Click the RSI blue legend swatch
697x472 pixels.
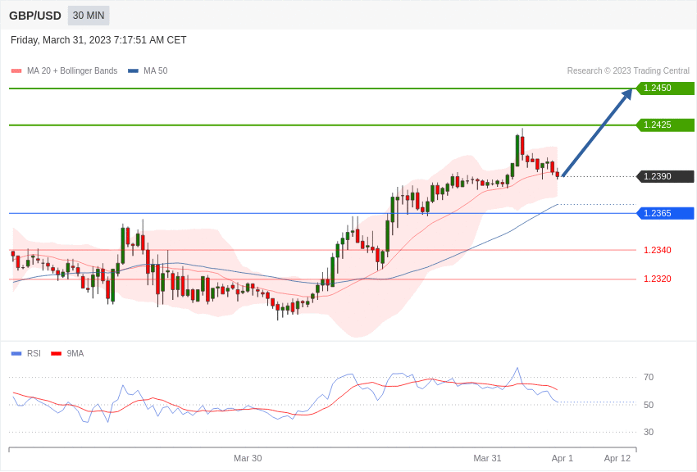coord(16,354)
